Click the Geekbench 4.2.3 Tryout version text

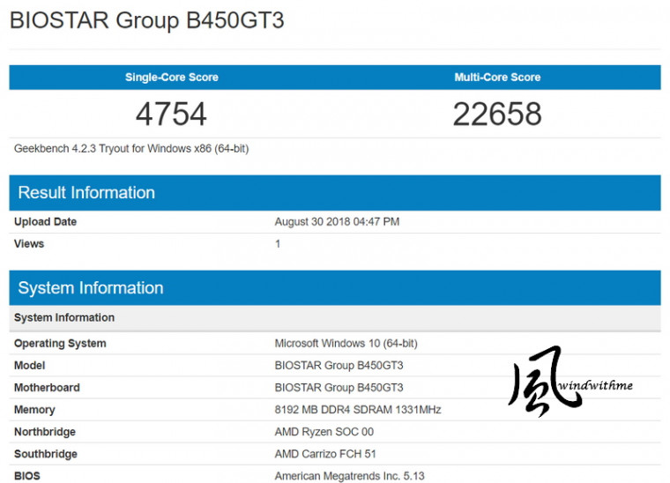[131, 149]
